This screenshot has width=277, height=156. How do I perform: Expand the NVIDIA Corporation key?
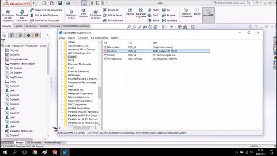pos(61,108)
